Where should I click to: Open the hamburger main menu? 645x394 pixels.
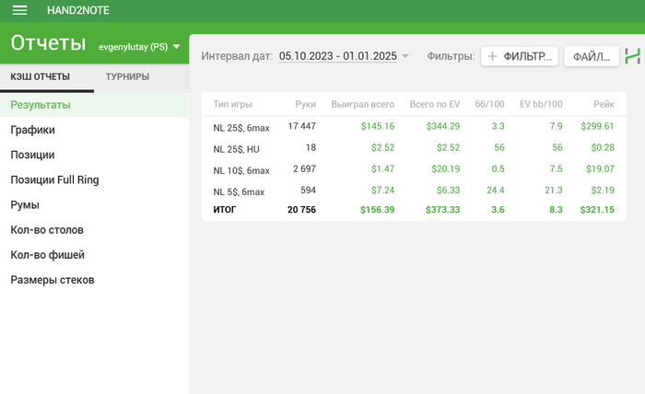(x=19, y=10)
